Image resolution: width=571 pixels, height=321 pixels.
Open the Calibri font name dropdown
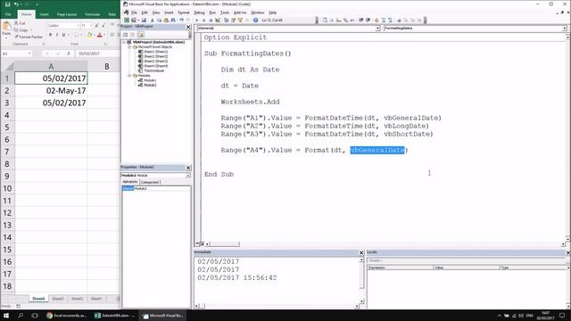point(78,26)
